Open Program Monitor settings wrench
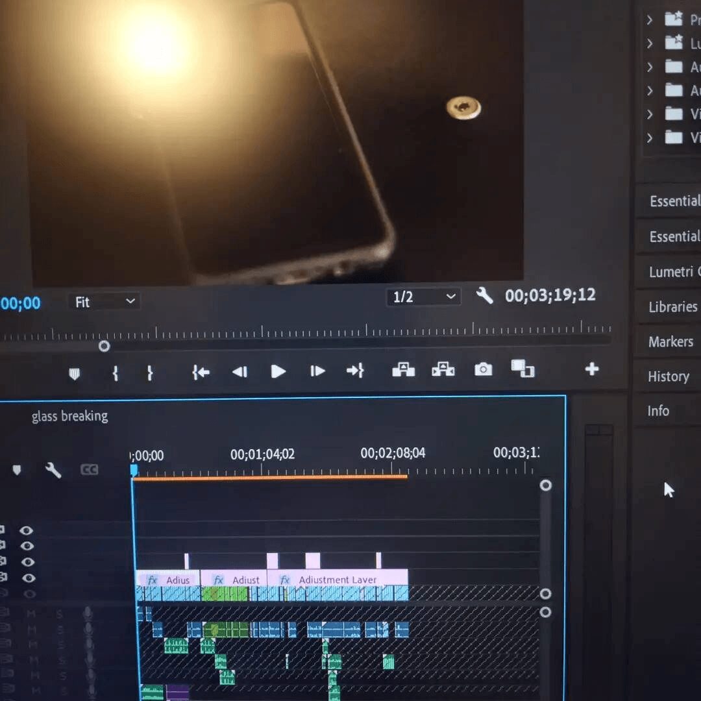The image size is (701, 701). pyautogui.click(x=484, y=296)
